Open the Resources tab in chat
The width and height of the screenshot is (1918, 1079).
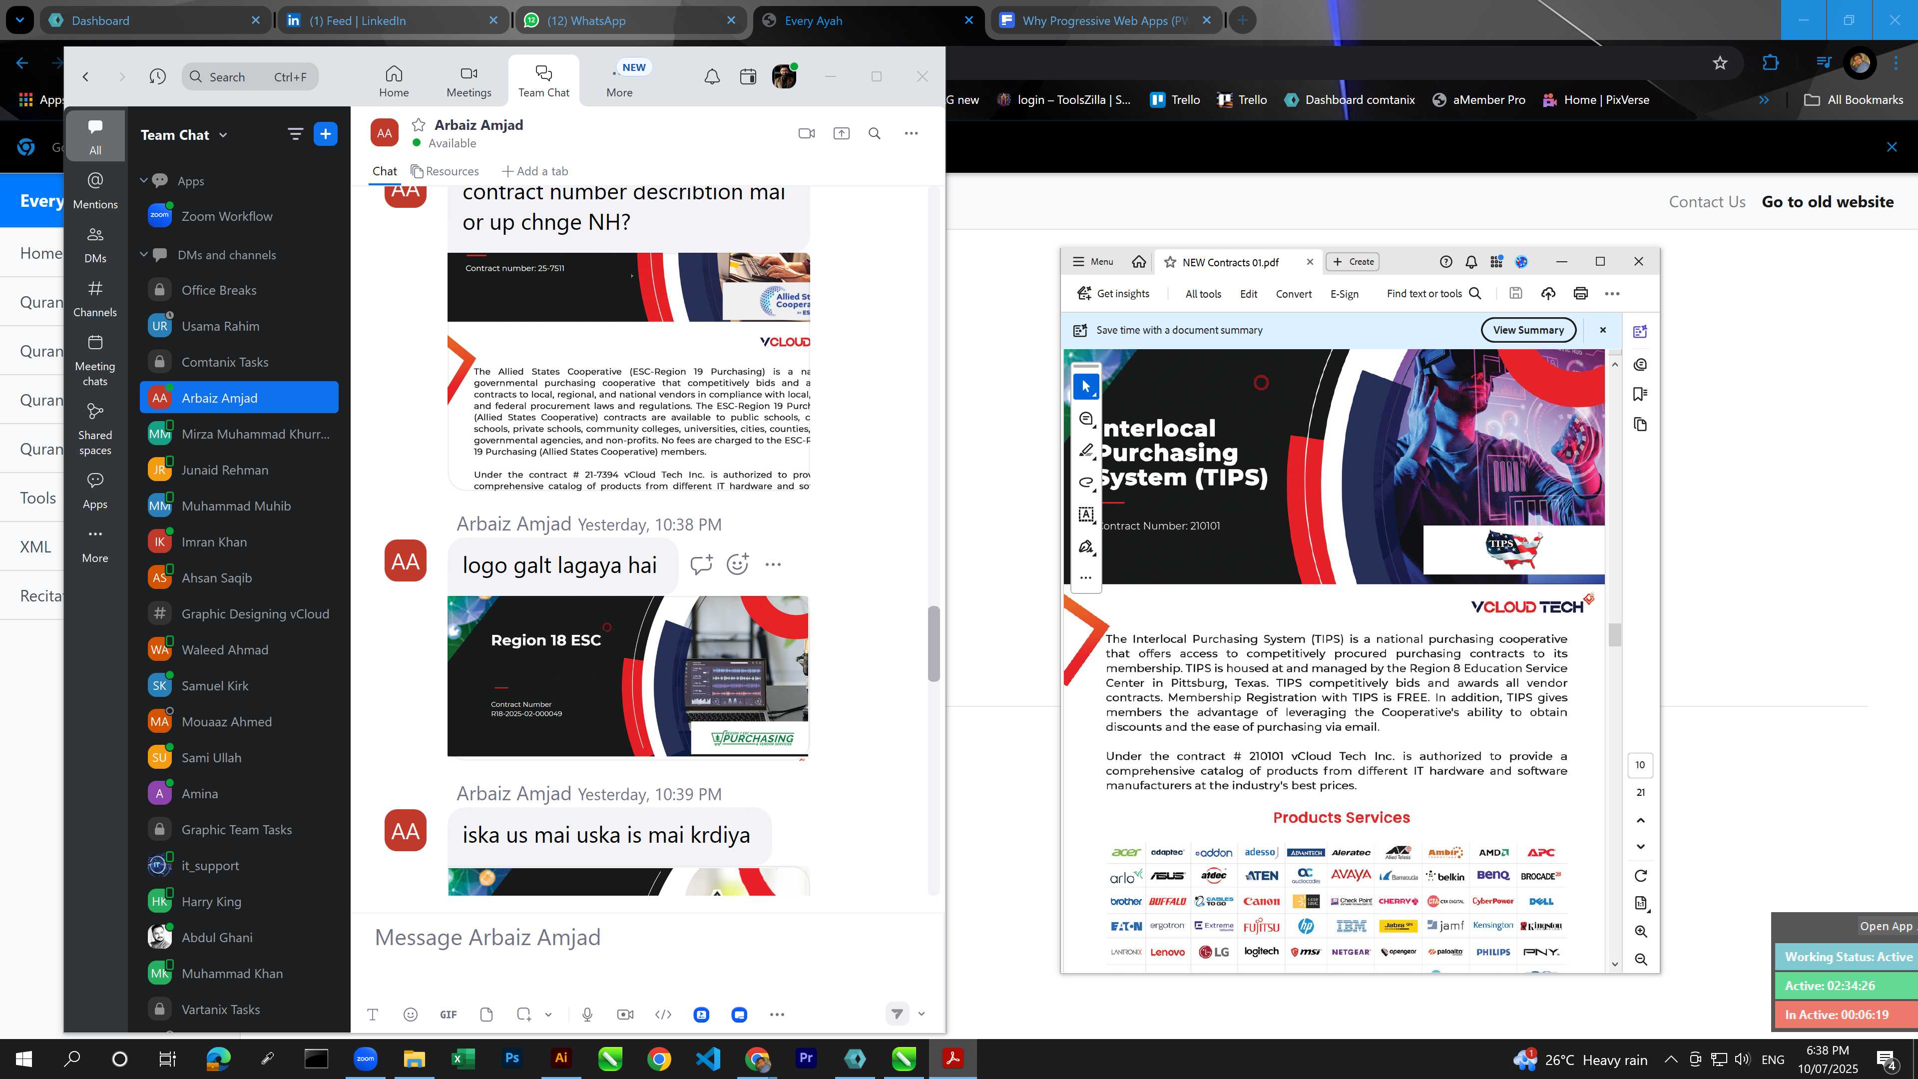click(445, 171)
